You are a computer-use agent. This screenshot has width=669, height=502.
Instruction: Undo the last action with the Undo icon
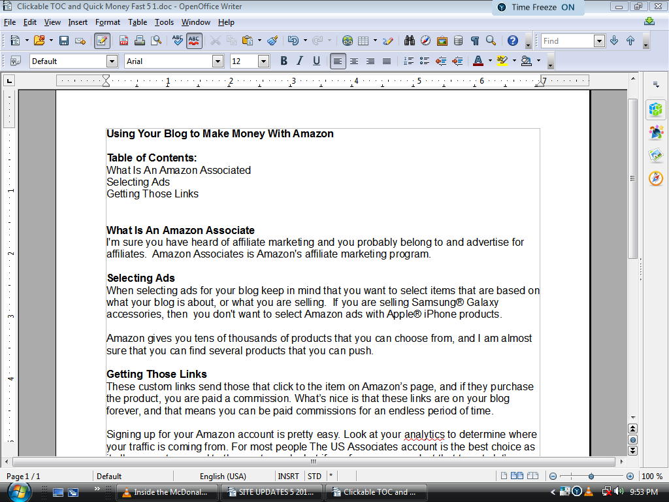click(293, 41)
